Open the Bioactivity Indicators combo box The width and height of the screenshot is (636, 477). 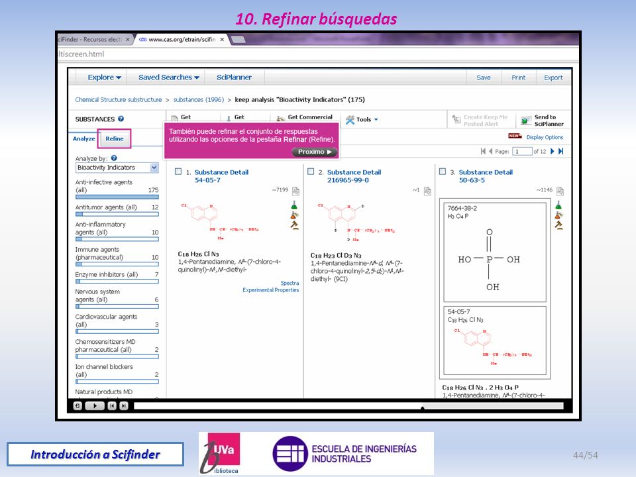[117, 168]
